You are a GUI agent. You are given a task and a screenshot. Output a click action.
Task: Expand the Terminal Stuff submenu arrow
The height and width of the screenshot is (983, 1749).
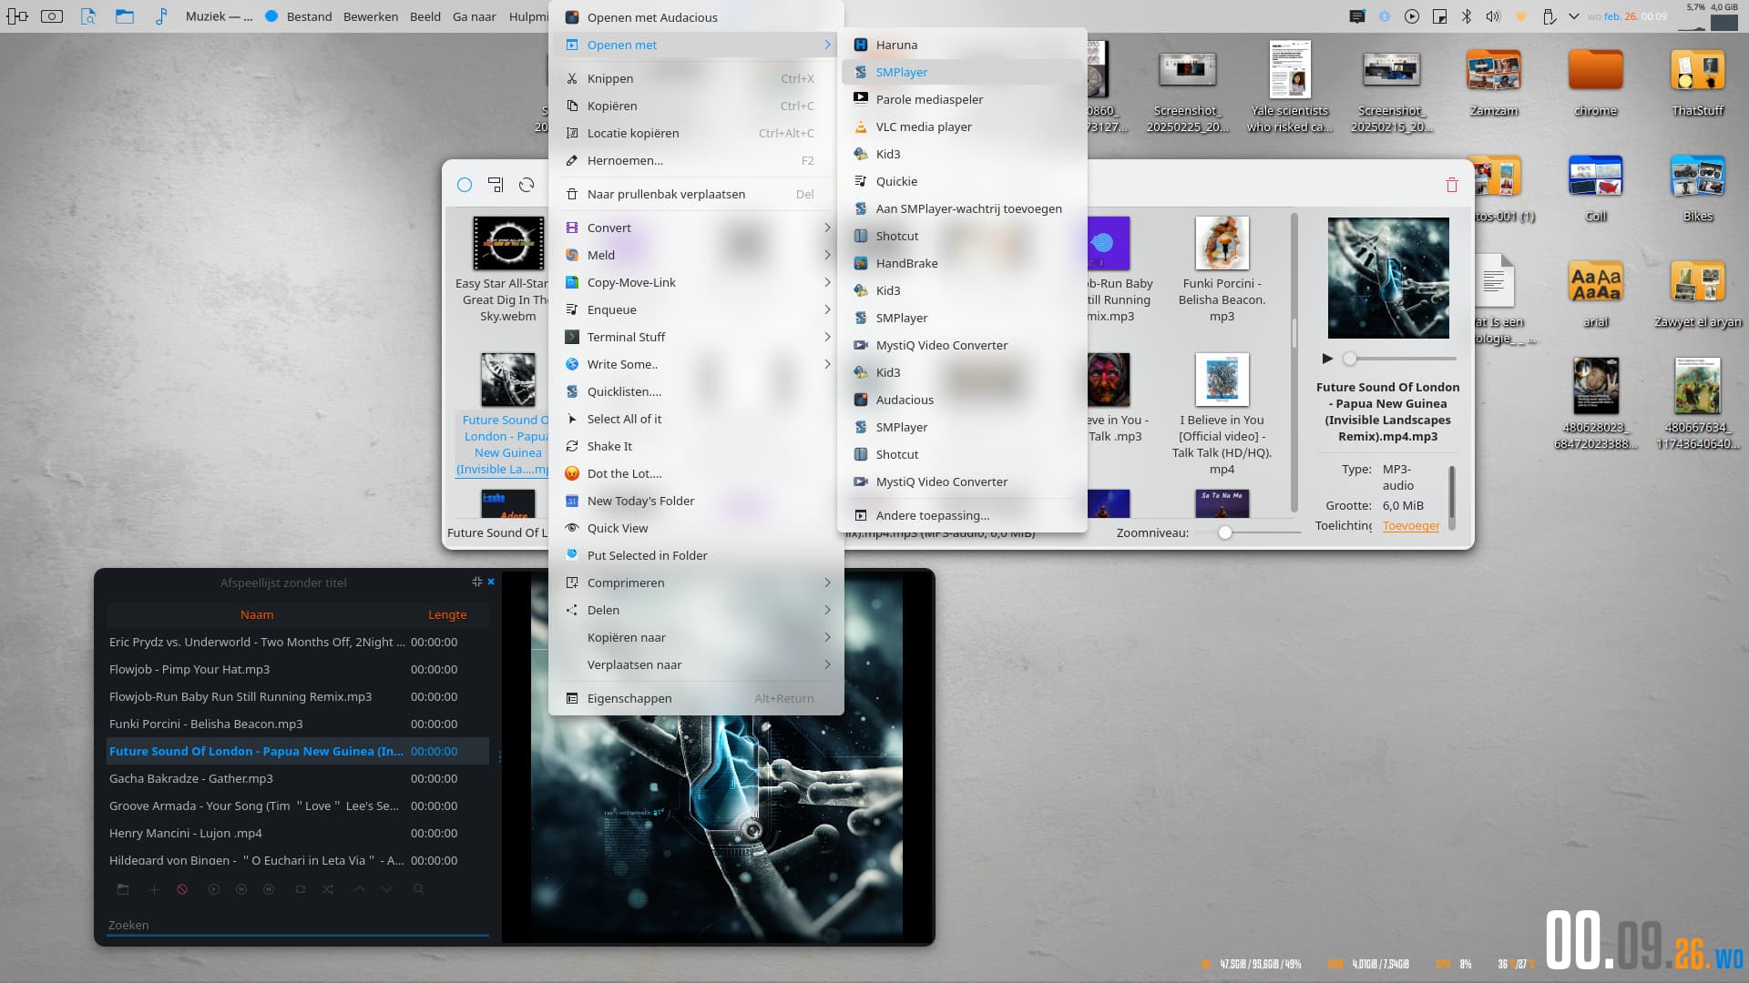tap(827, 337)
